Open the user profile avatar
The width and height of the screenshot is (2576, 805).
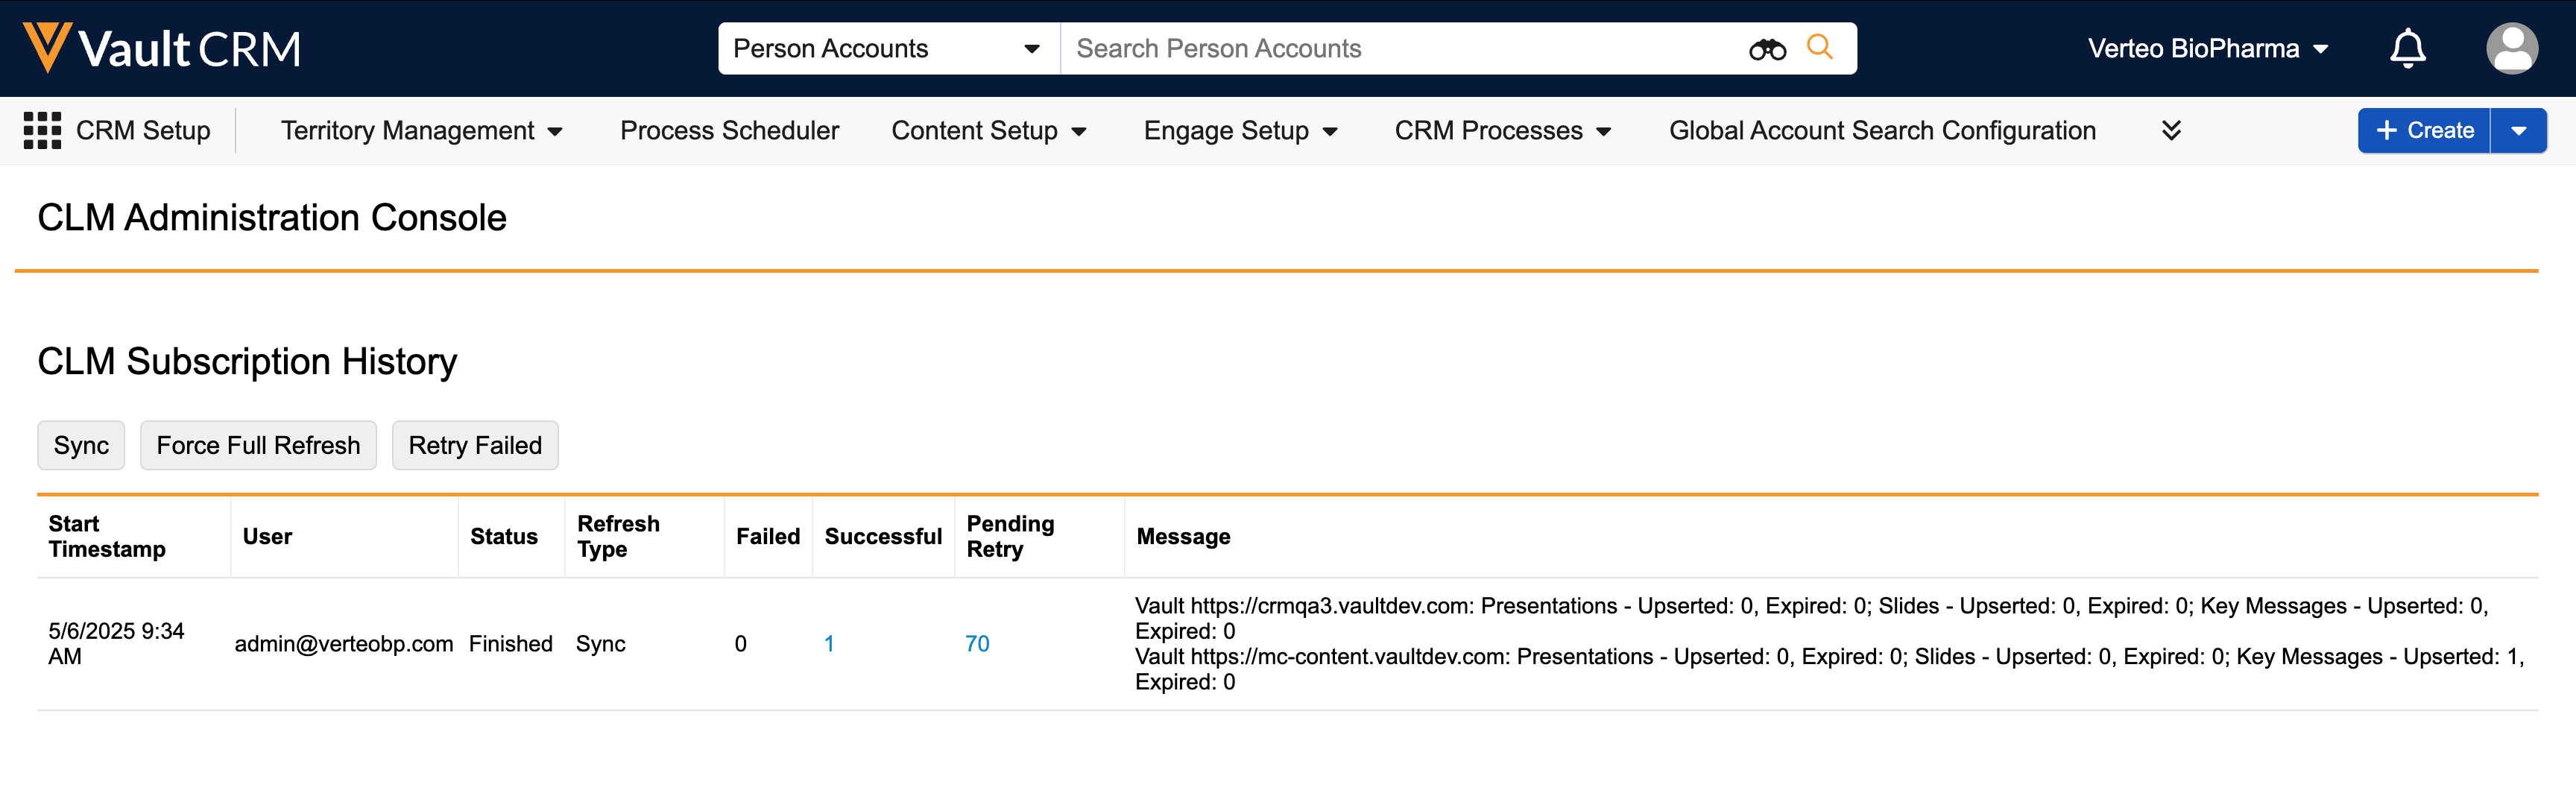click(x=2511, y=48)
